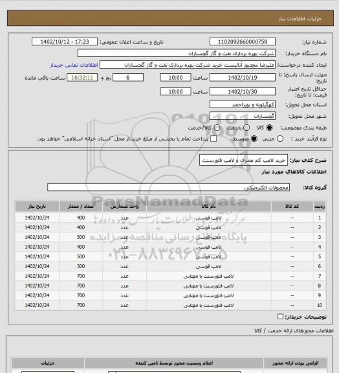
Task: Click the تعداد / مقدار column header
Action: point(81,207)
